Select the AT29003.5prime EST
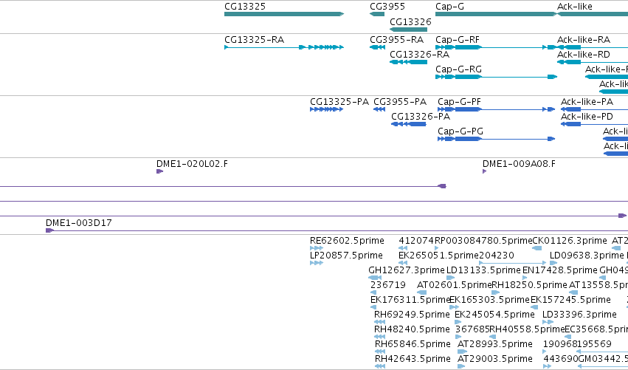Image resolution: width=628 pixels, height=370 pixels. (x=461, y=366)
